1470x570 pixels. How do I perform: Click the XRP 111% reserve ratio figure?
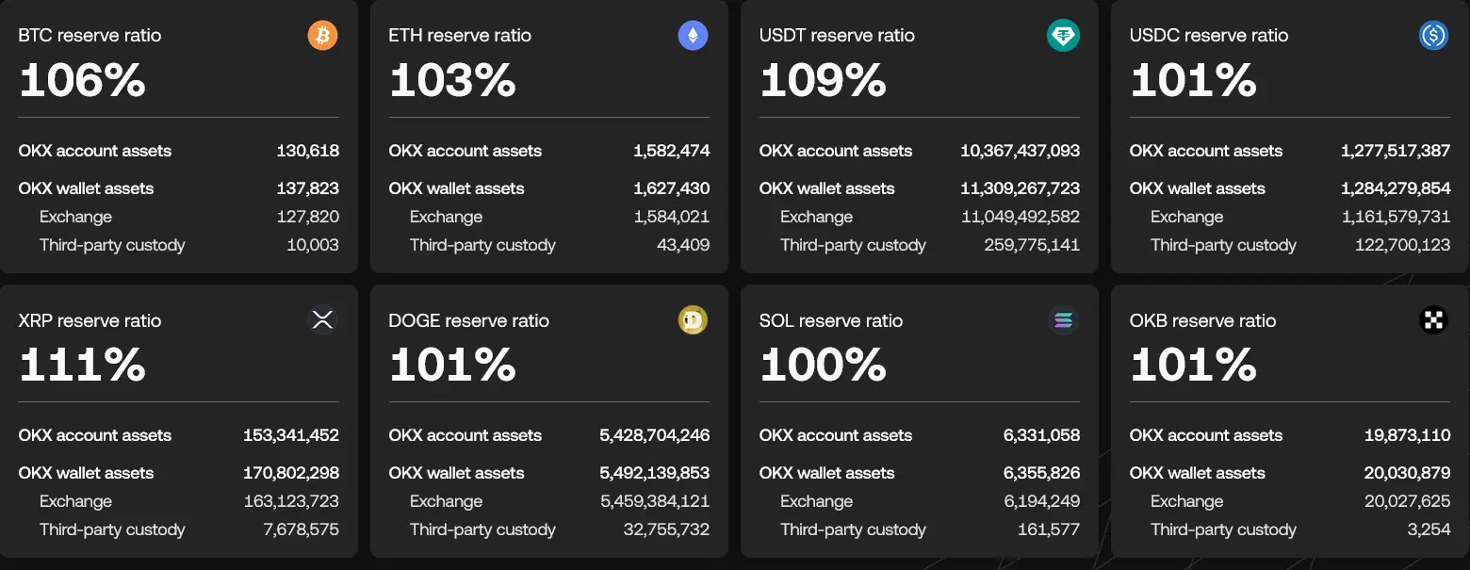[82, 366]
